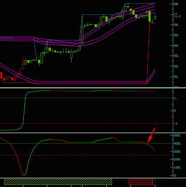186x187 pixels.
Task: Click the -1. label on middle indicator axis
Action: point(176,124)
